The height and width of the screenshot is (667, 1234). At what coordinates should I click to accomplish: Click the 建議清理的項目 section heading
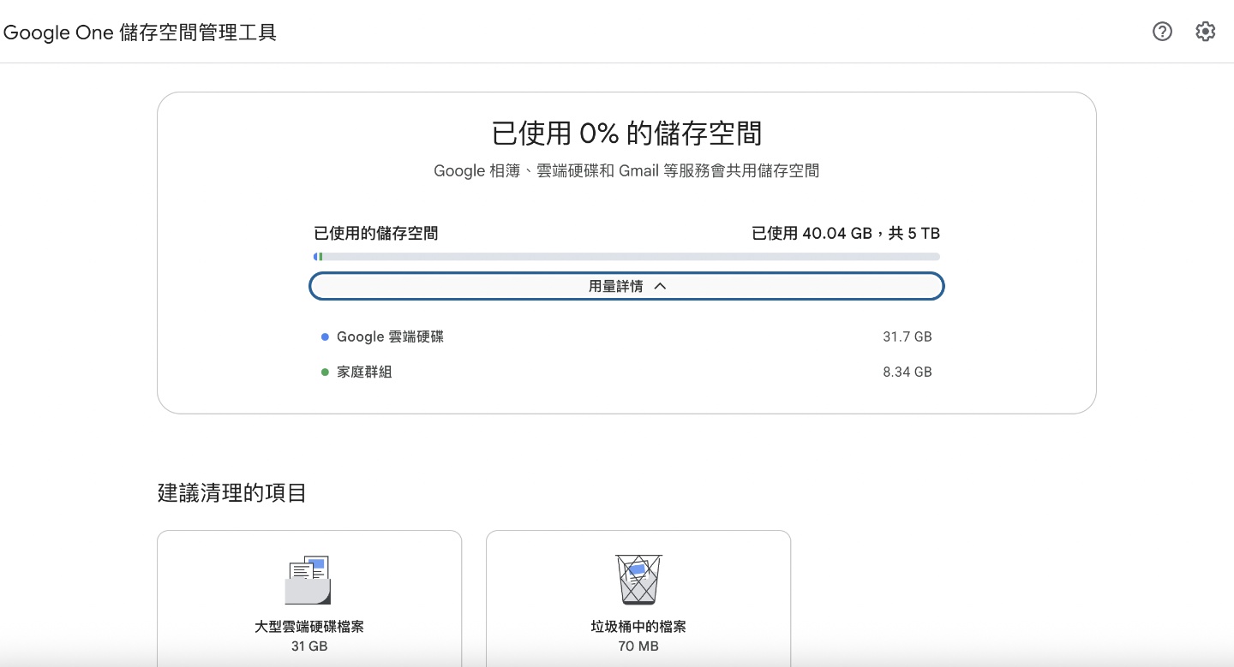pos(232,493)
